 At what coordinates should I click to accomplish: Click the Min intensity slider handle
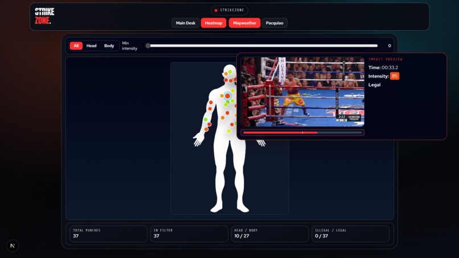148,46
